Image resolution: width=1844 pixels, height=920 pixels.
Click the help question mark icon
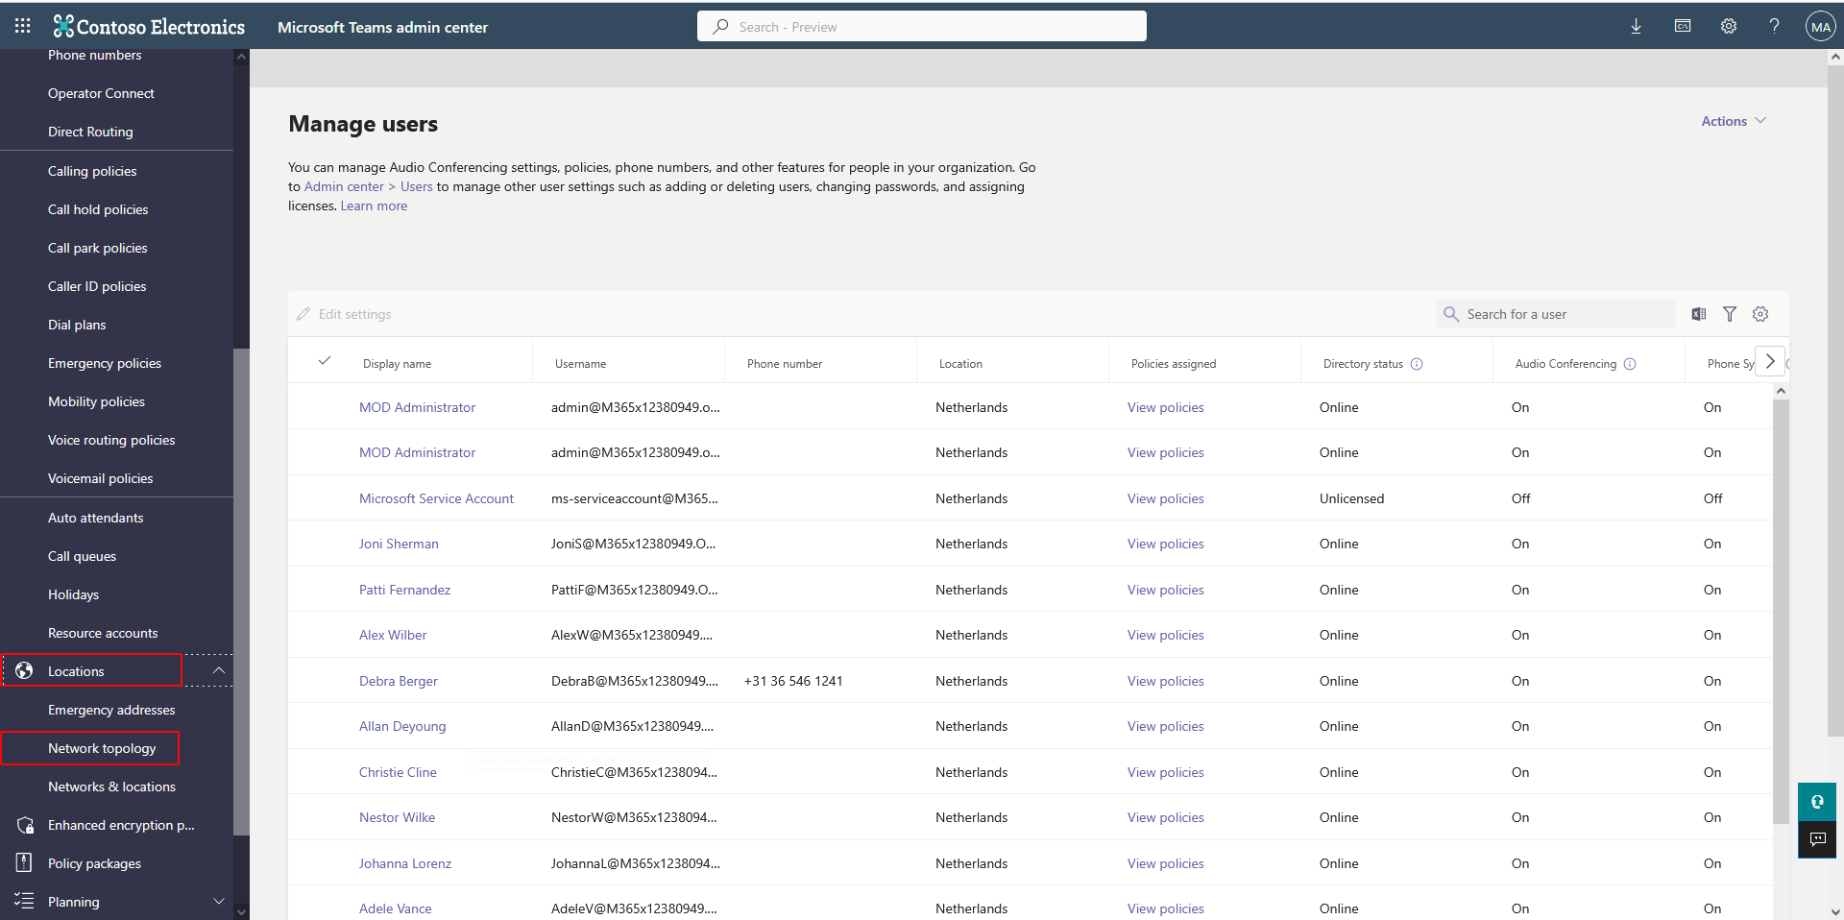1774,26
